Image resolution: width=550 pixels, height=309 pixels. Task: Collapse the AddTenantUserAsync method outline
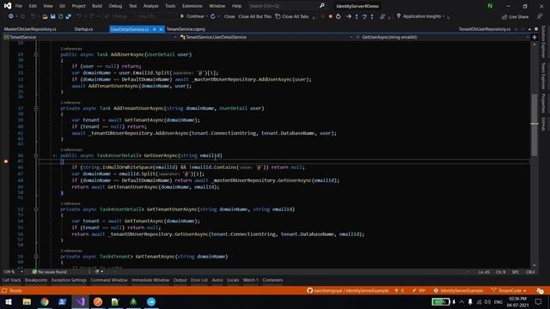coord(36,109)
